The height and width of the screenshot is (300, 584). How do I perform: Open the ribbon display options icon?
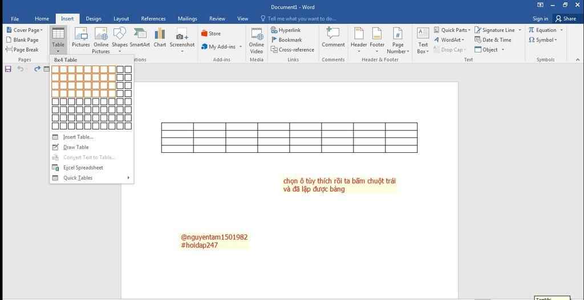point(540,5)
